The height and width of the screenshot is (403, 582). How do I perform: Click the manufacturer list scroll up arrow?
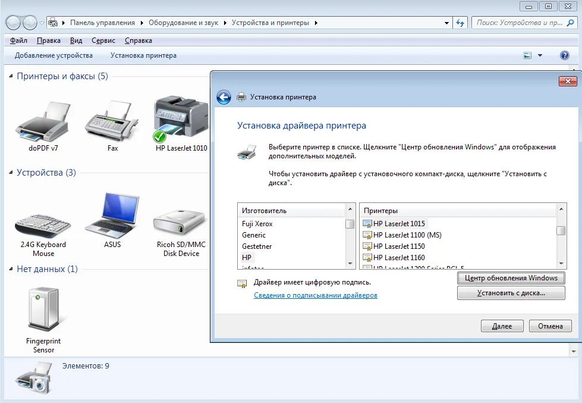tap(350, 210)
